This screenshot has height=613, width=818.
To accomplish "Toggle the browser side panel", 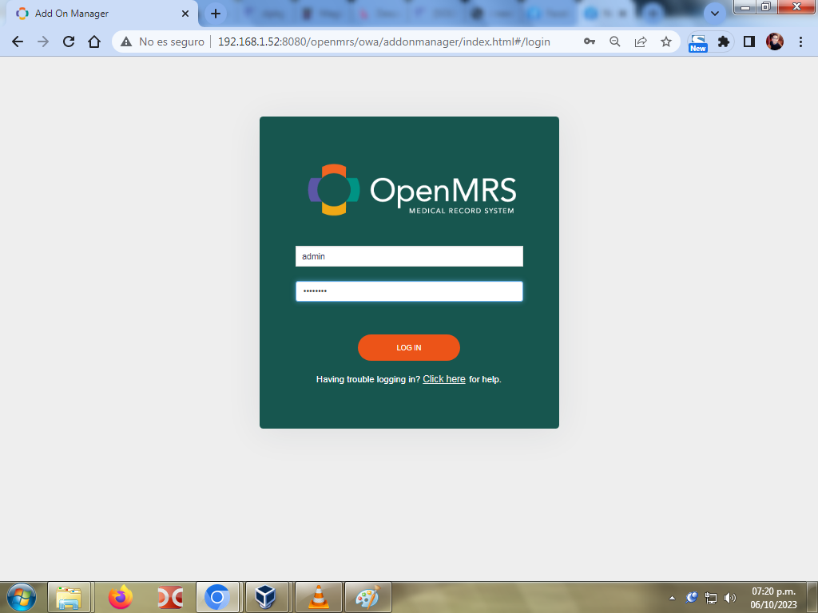I will tap(749, 42).
